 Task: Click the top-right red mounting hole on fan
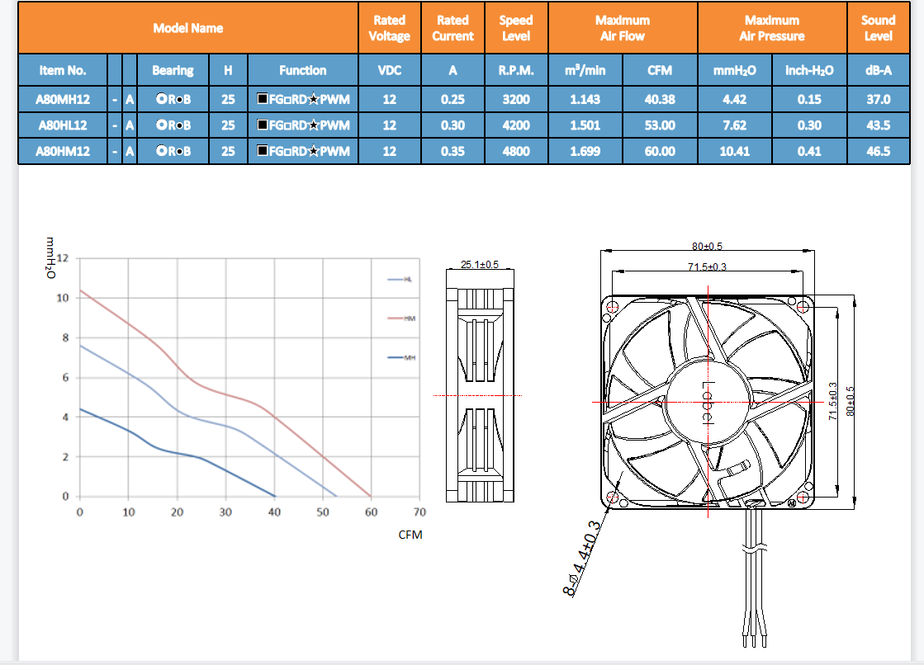[804, 306]
